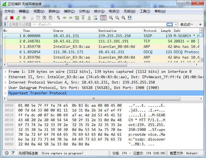Add a filter button with plus icon
Image resolution: width=206 pixels, height=158 pixels.
click(200, 24)
